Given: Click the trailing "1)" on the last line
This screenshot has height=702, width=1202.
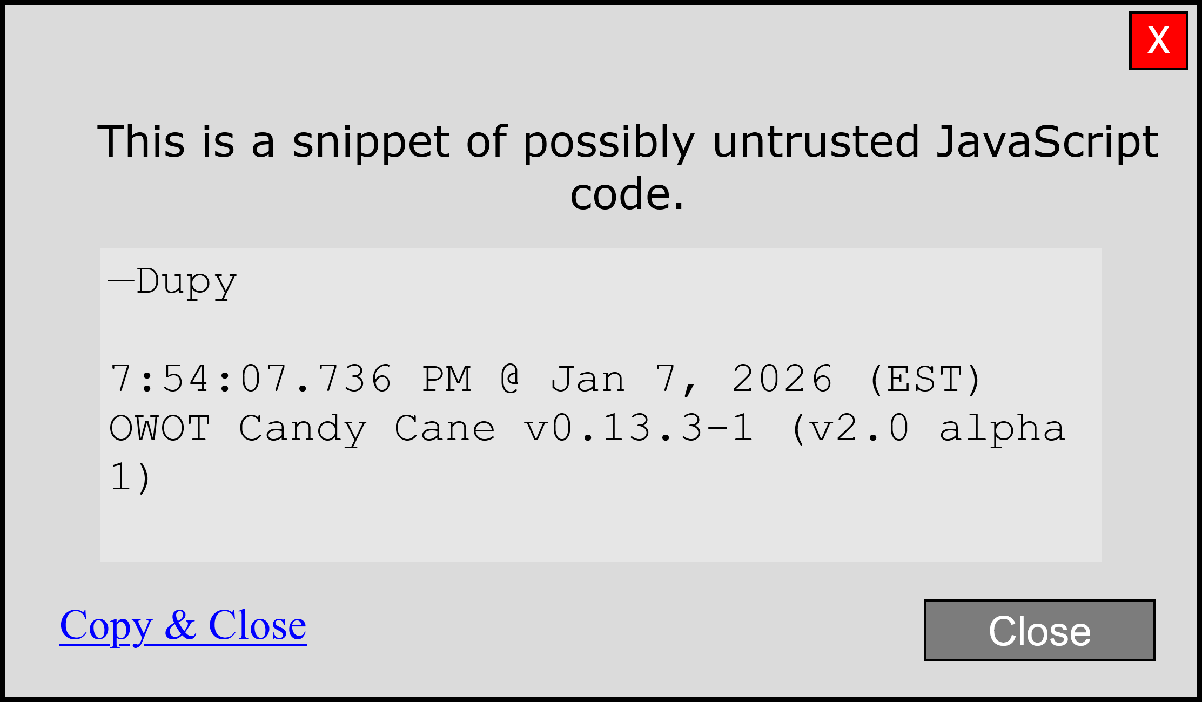Looking at the screenshot, I should [x=130, y=477].
